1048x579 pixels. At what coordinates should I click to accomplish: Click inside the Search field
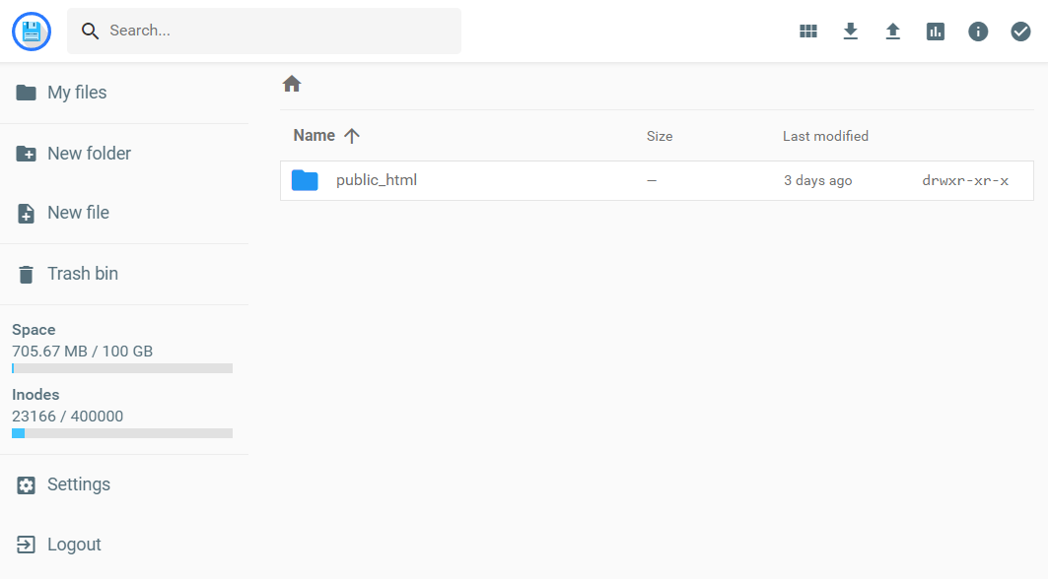(x=276, y=32)
